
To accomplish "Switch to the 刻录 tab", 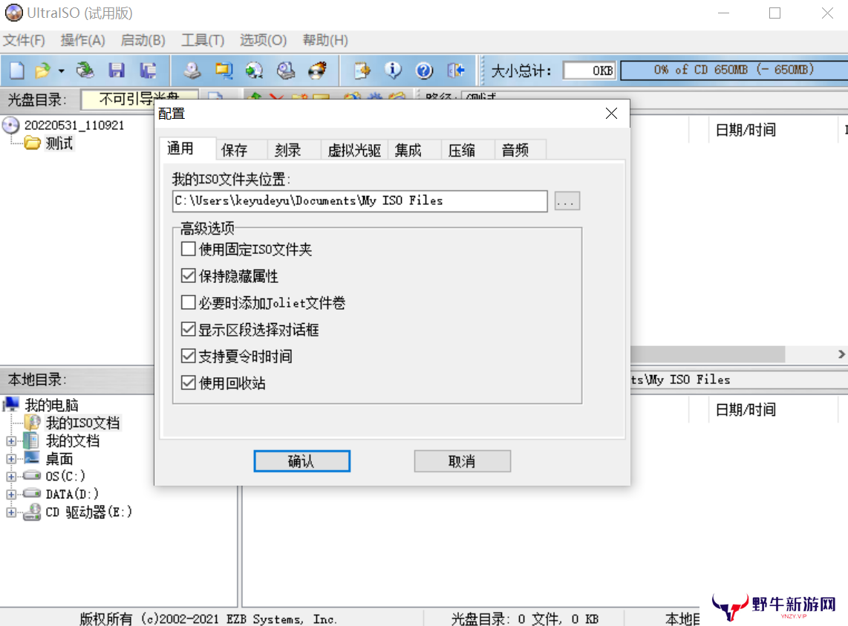I will pos(294,150).
